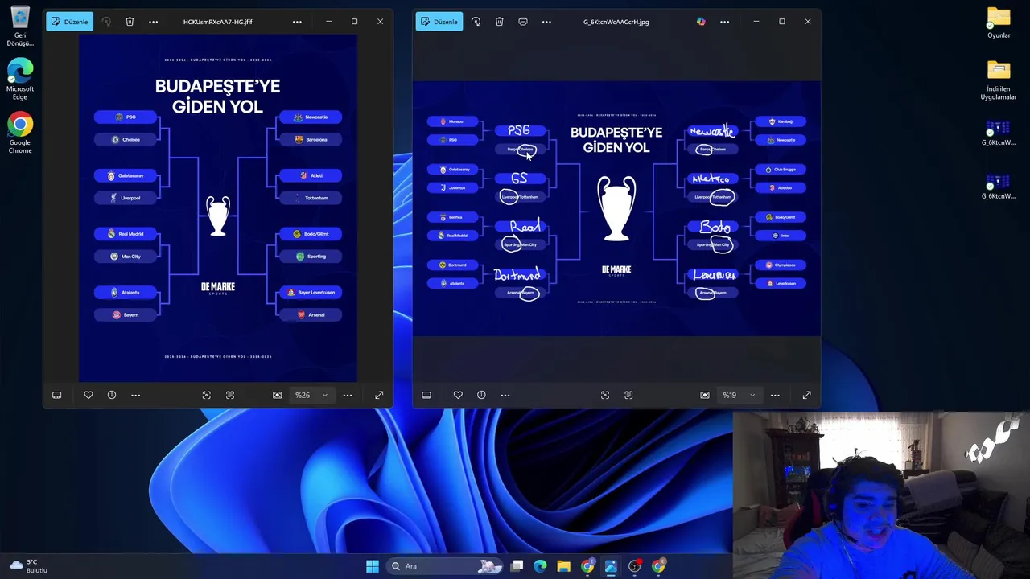Select lower G_6KtcnW desktop image file
Image resolution: width=1030 pixels, height=579 pixels.
[999, 187]
